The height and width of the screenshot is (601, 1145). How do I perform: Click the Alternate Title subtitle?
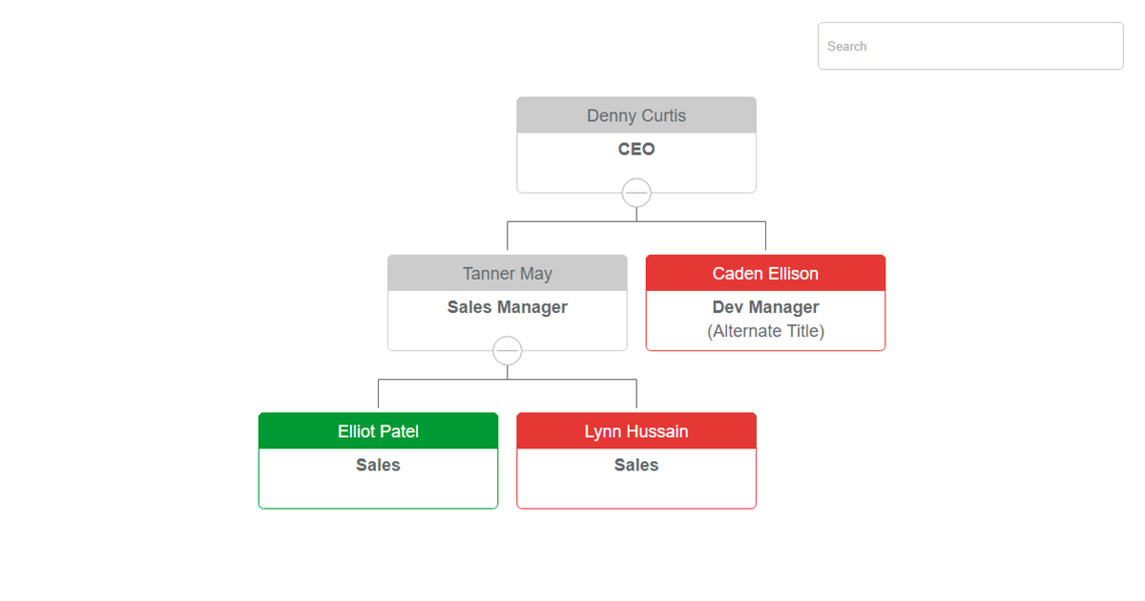[764, 331]
